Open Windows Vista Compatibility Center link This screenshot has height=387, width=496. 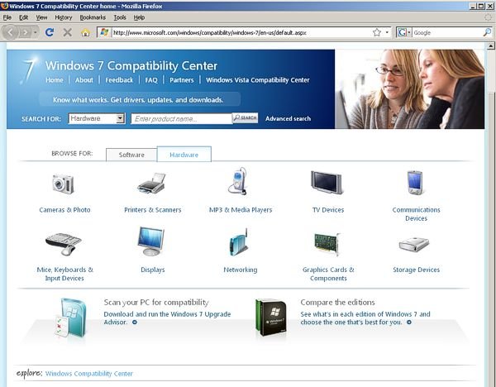click(257, 80)
